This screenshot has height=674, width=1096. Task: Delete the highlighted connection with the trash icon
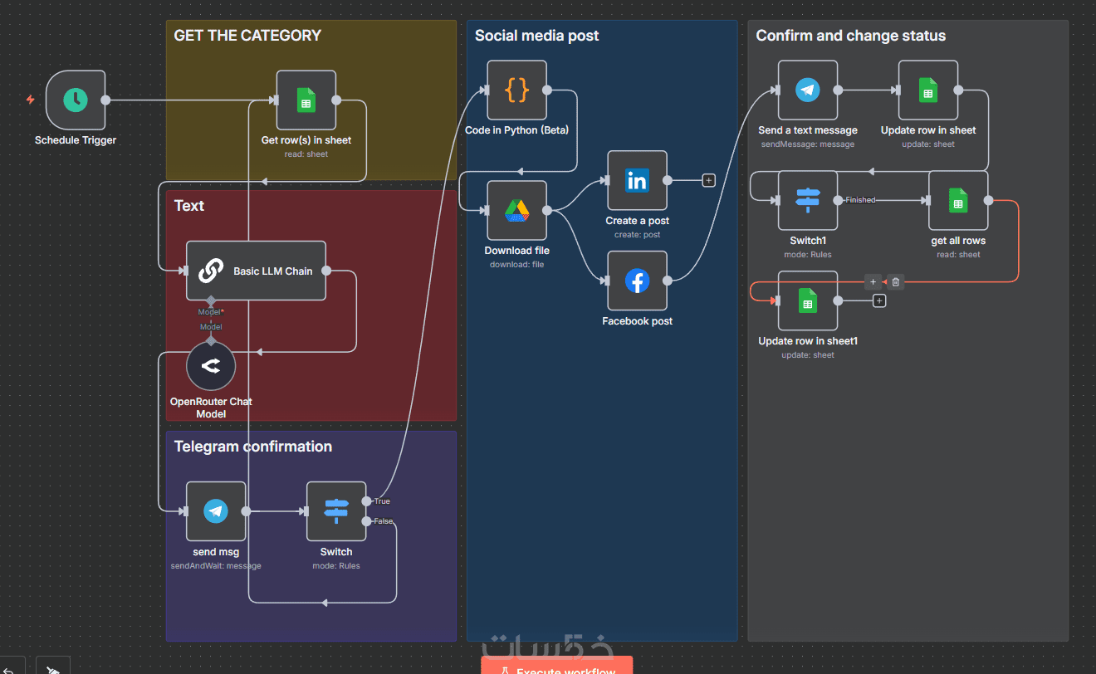point(896,282)
